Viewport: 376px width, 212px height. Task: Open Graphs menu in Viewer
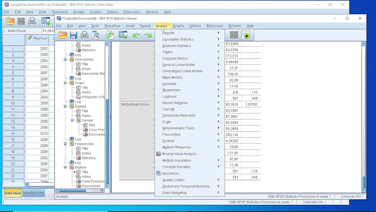[x=178, y=25]
